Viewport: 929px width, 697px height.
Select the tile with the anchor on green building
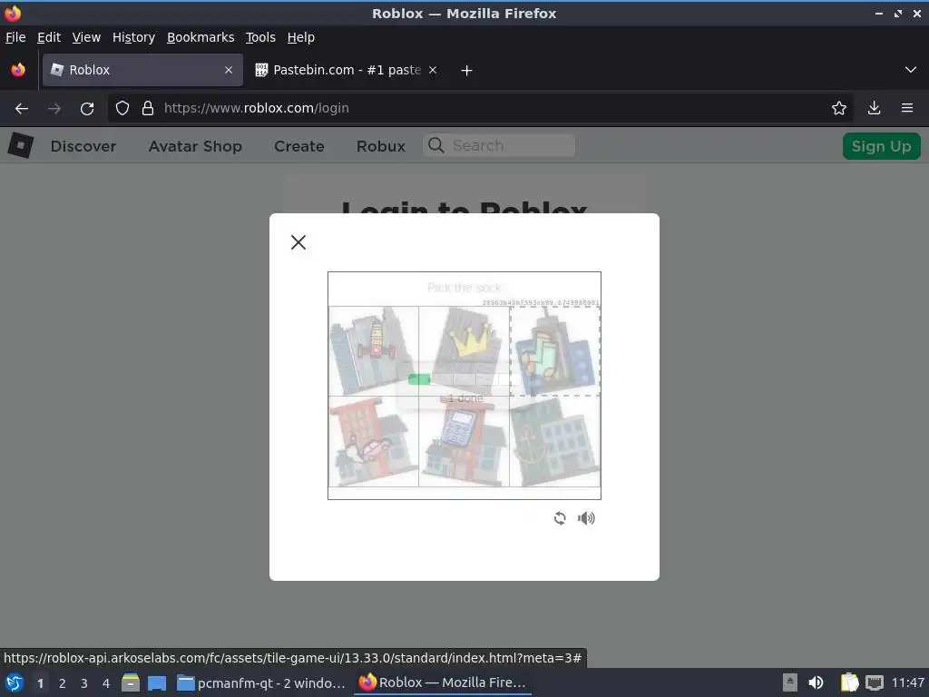tap(554, 442)
